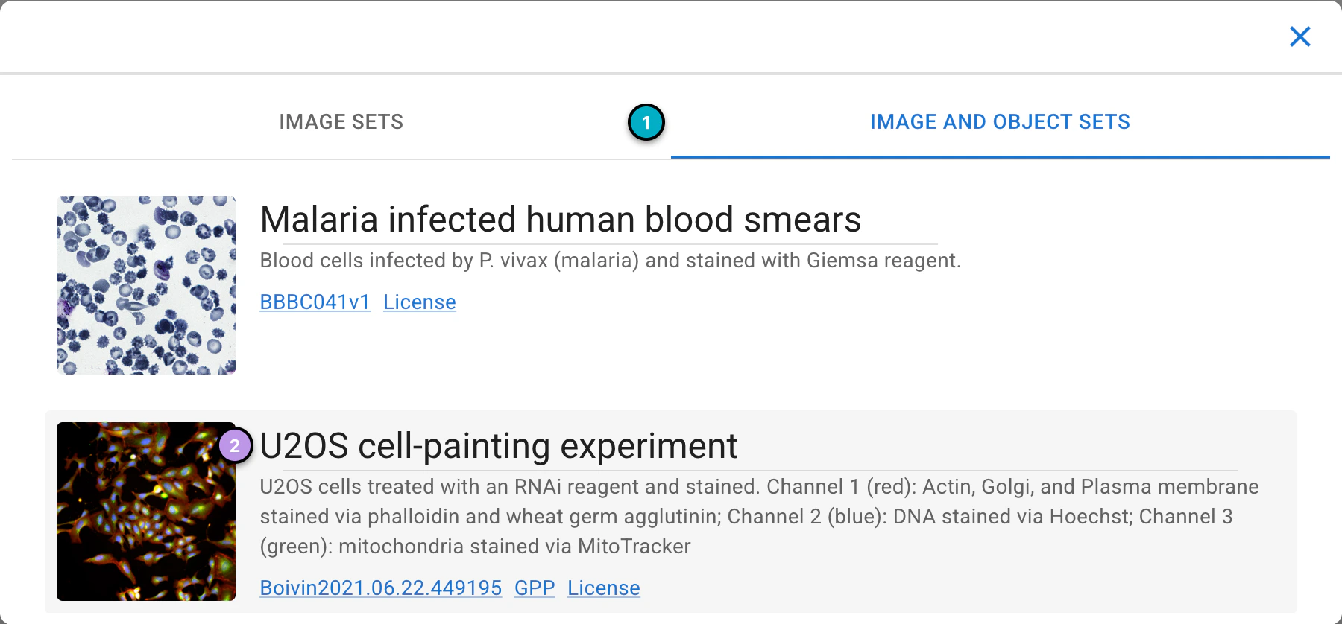Open the U2OS cell-painting thumbnail

click(x=146, y=512)
